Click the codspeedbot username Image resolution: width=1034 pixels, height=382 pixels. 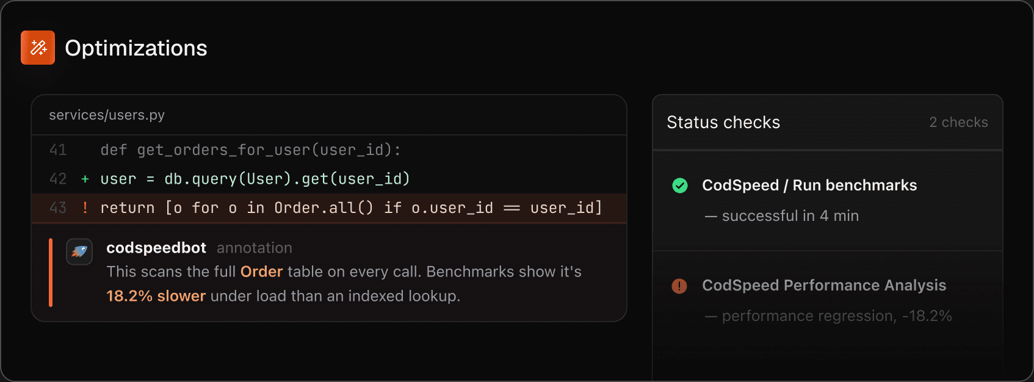point(156,248)
